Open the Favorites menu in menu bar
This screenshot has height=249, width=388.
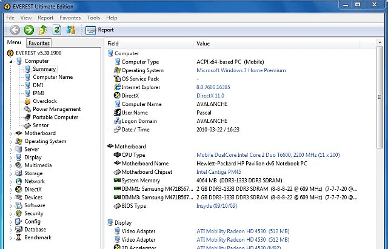pyautogui.click(x=70, y=18)
